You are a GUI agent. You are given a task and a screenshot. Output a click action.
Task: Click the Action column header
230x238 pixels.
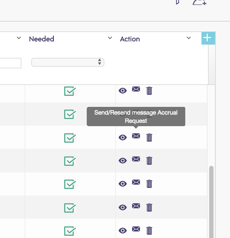[x=130, y=39]
